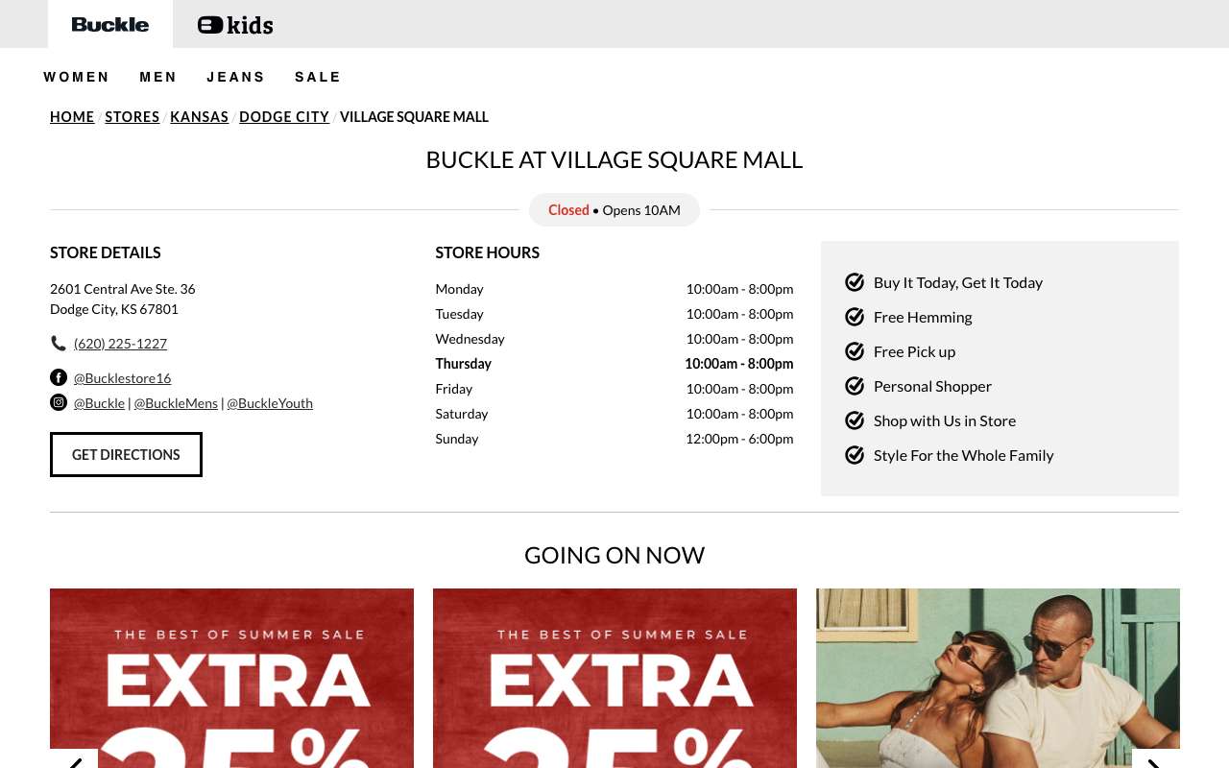Click the carousel next arrow
1229x768 pixels.
[1155, 758]
